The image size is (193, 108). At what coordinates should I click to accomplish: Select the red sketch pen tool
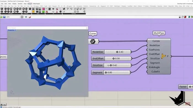[x=30, y=17]
